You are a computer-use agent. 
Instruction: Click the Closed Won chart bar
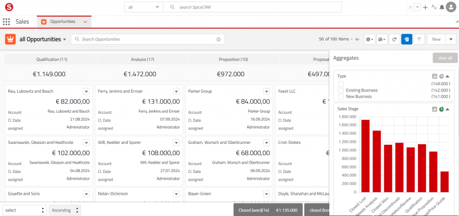388,168
